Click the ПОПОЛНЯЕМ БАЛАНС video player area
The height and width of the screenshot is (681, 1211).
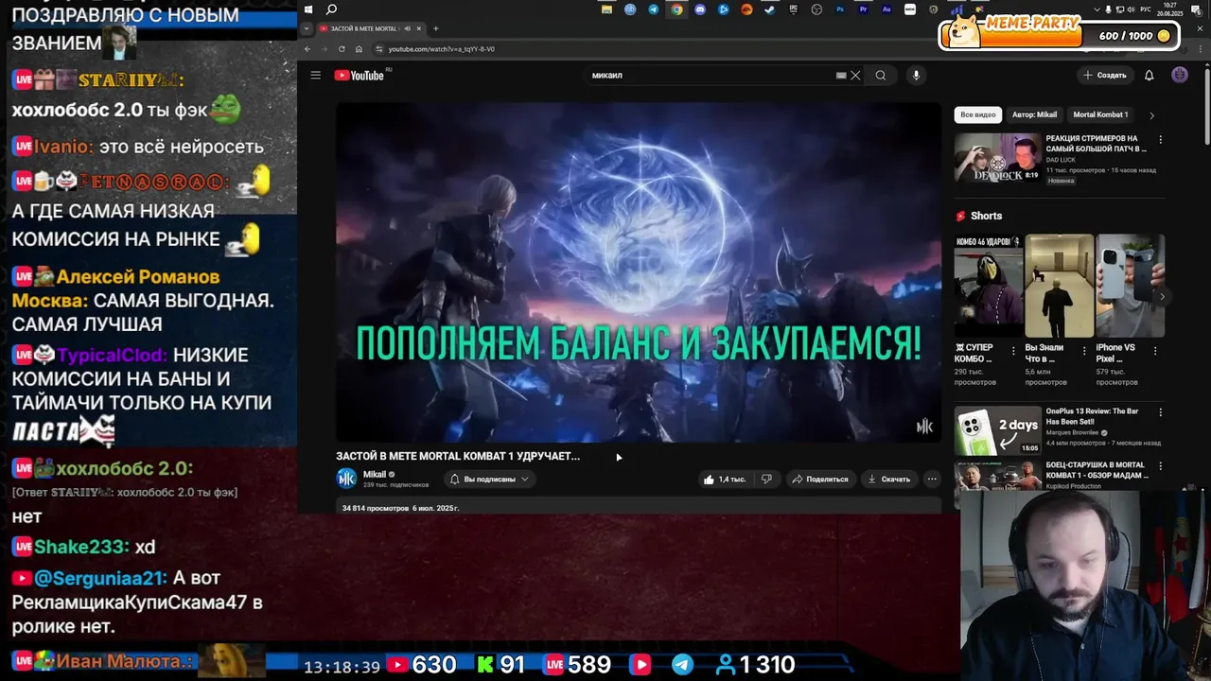(x=639, y=272)
